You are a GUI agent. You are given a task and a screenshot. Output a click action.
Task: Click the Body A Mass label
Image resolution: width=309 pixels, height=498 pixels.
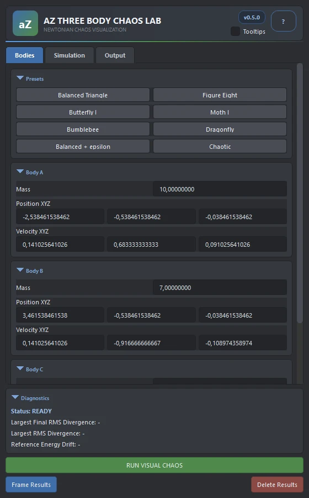coord(23,189)
